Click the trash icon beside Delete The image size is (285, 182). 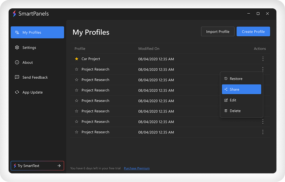pos(226,111)
